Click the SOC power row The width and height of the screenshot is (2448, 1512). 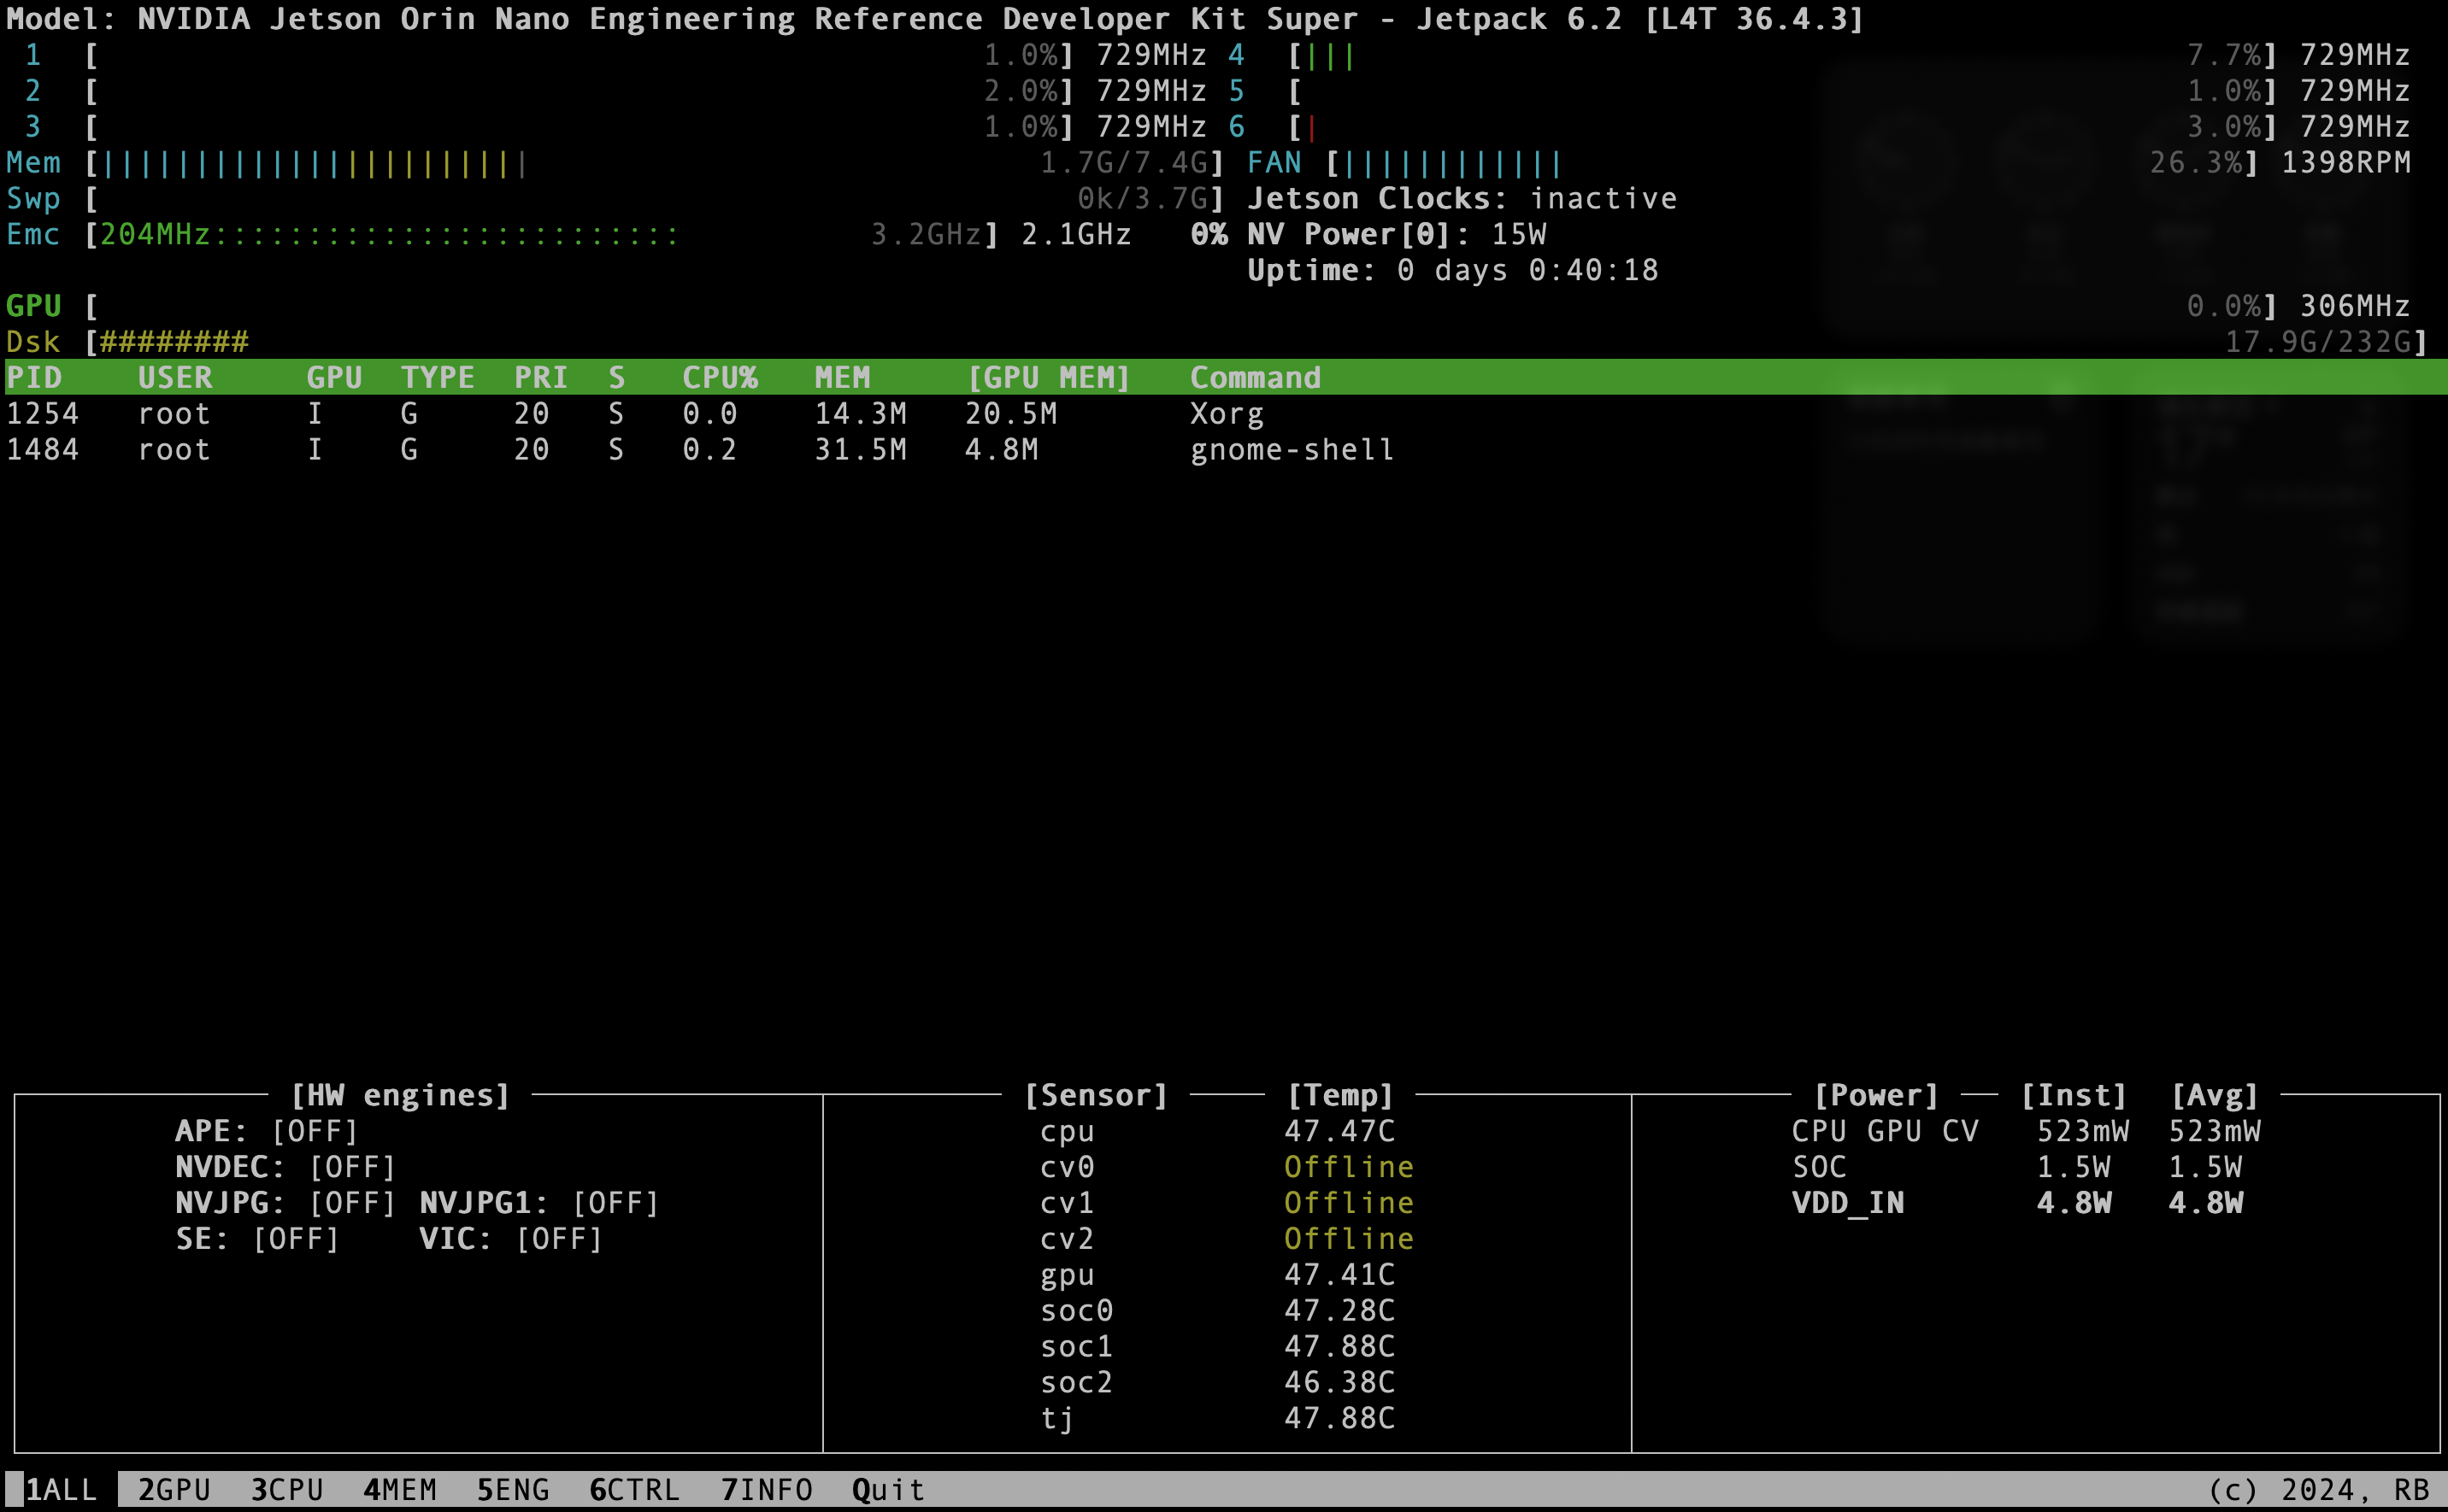[x=2017, y=1168]
